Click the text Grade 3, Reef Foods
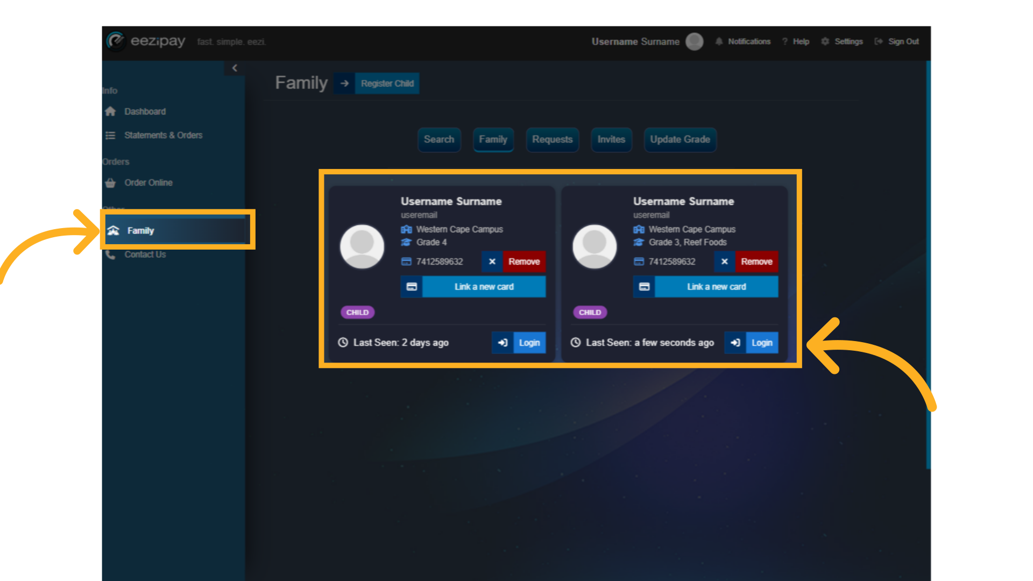Image resolution: width=1033 pixels, height=581 pixels. pos(688,243)
